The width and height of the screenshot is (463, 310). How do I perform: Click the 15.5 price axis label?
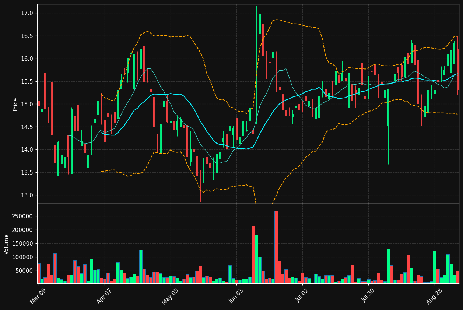(x=28, y=82)
